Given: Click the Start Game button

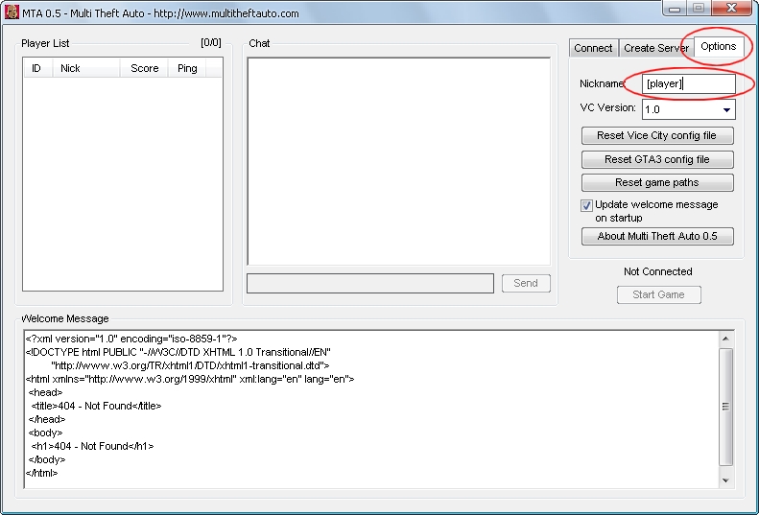Looking at the screenshot, I should pos(658,294).
